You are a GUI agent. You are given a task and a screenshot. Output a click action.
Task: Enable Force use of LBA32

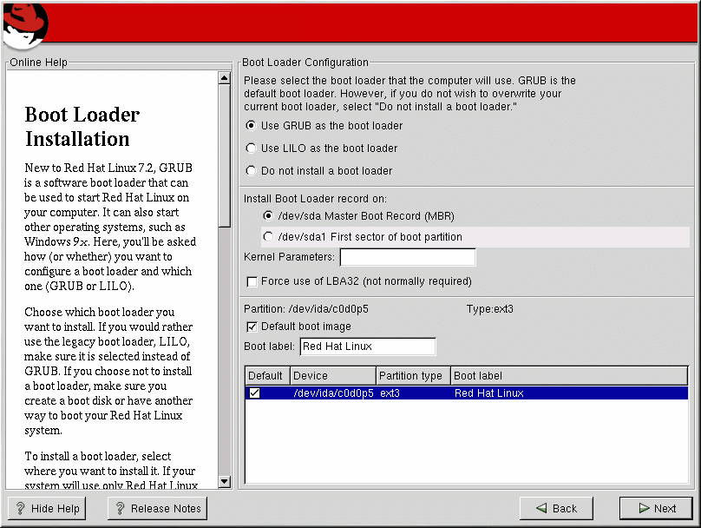click(x=252, y=281)
